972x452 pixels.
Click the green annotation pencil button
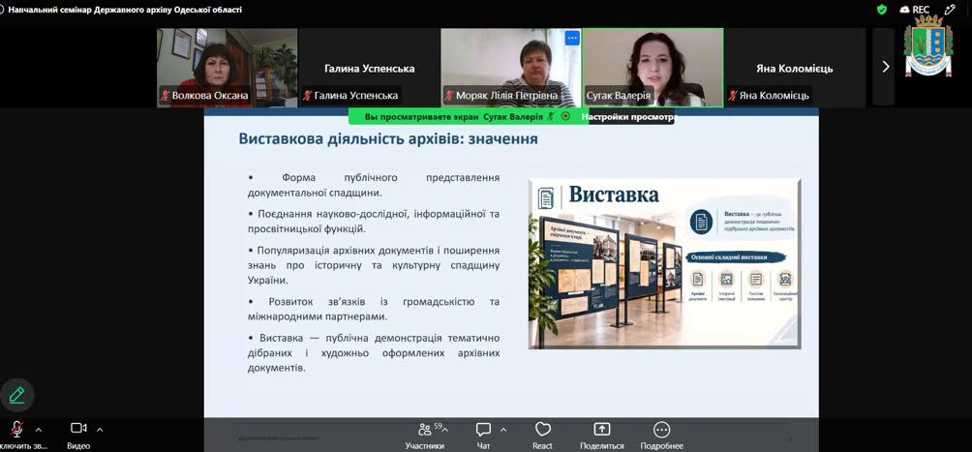pos(16,395)
